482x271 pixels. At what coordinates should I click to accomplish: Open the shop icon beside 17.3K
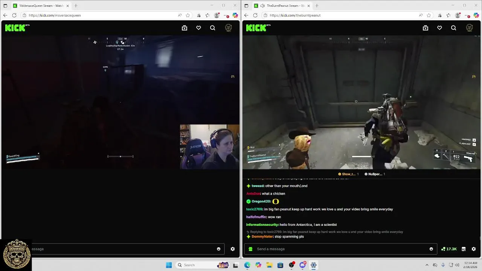464,249
